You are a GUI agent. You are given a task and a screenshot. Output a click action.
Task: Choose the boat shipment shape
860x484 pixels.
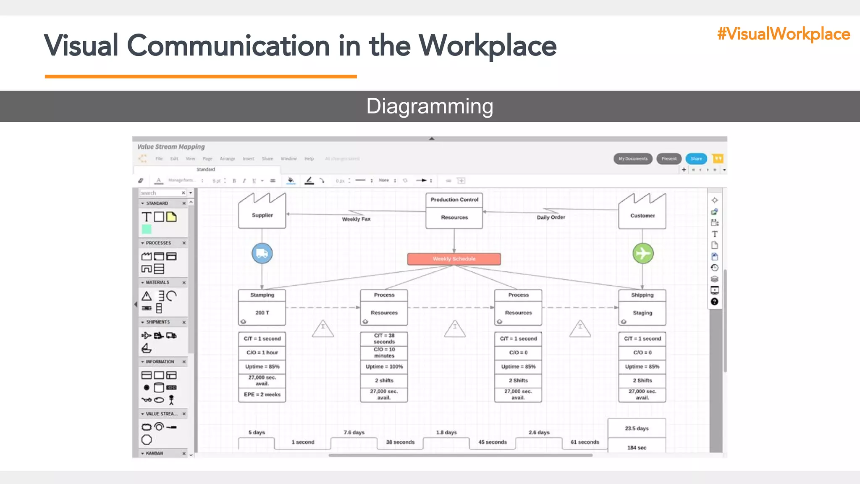pyautogui.click(x=146, y=348)
